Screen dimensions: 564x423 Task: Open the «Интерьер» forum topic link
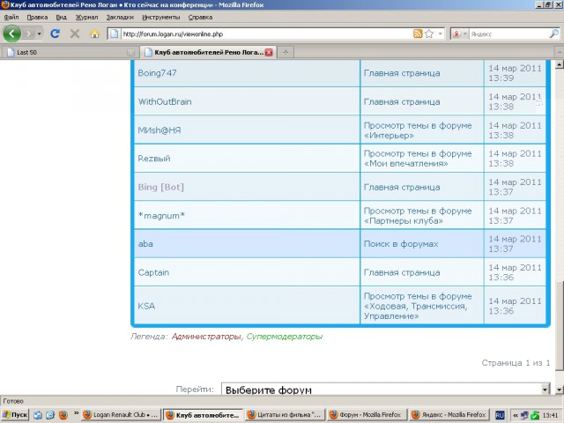tap(389, 136)
